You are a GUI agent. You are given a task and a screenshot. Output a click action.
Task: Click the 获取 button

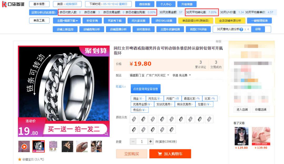tap(258, 29)
